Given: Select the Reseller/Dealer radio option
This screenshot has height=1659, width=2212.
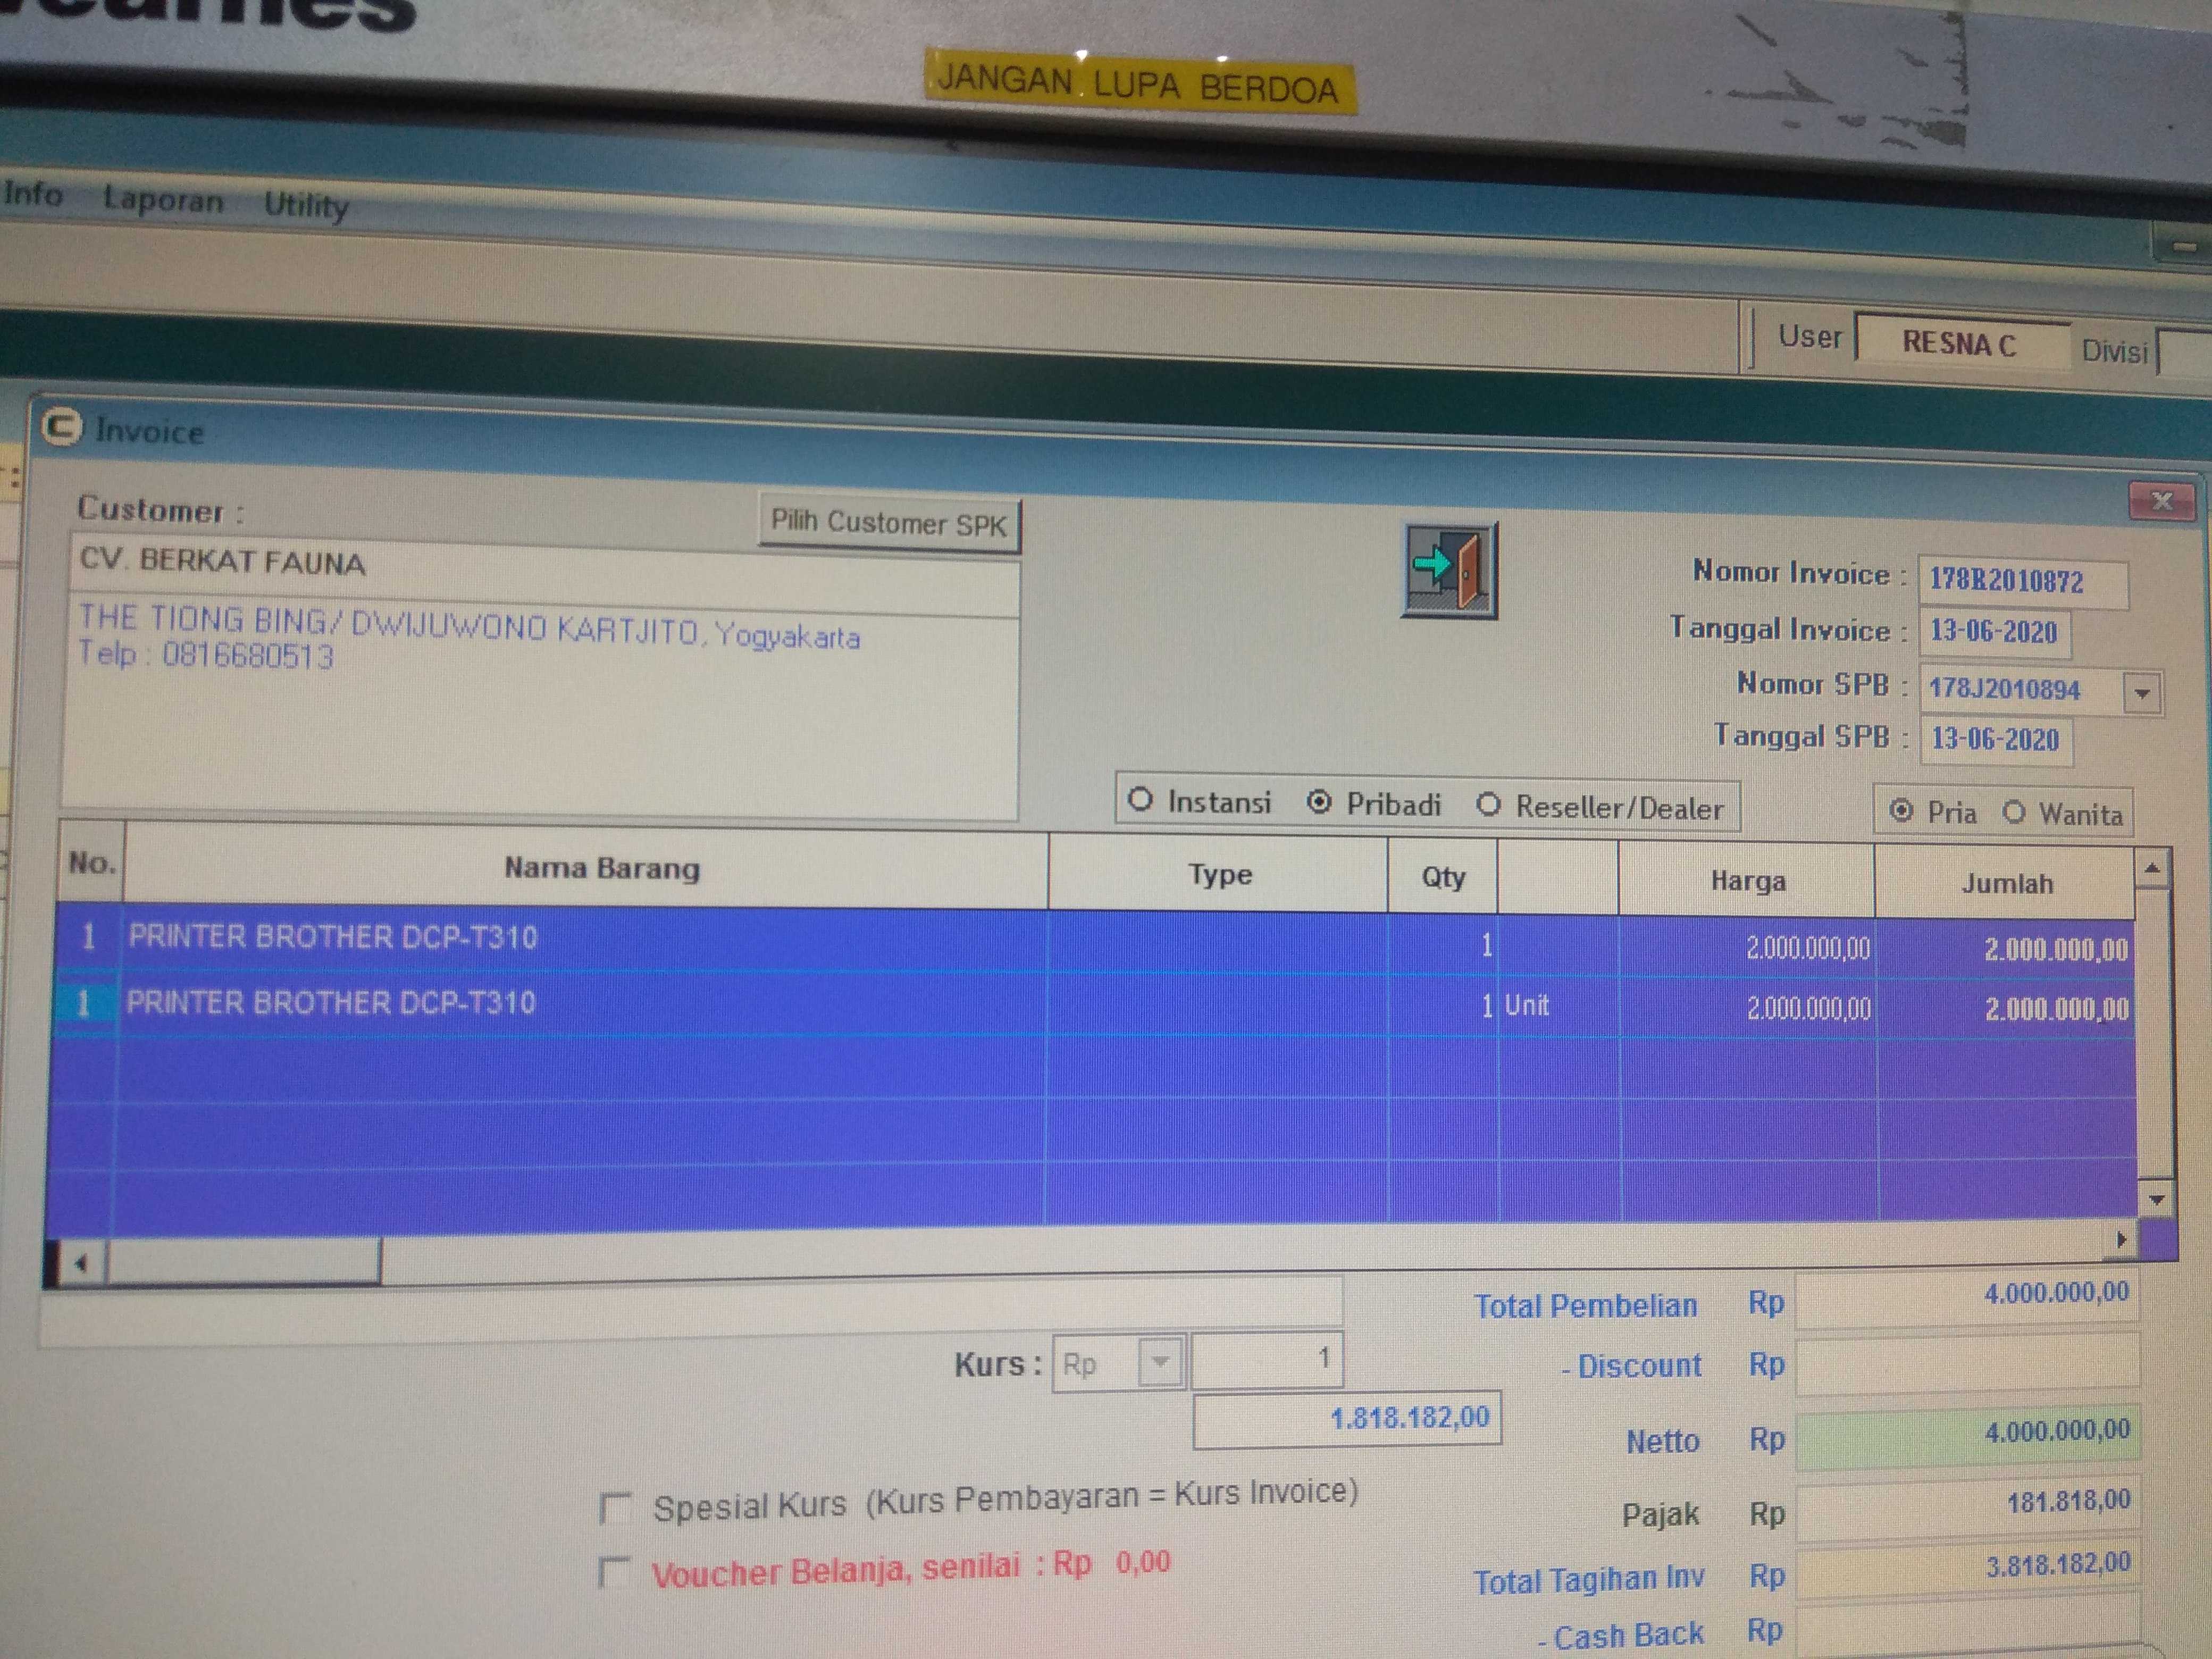Looking at the screenshot, I should pos(1488,804).
